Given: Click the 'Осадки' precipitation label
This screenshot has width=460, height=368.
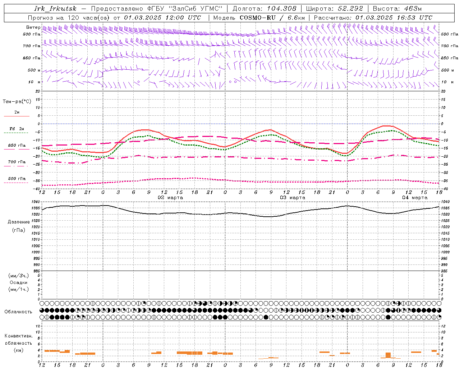Looking at the screenshot, I should click(x=19, y=282).
